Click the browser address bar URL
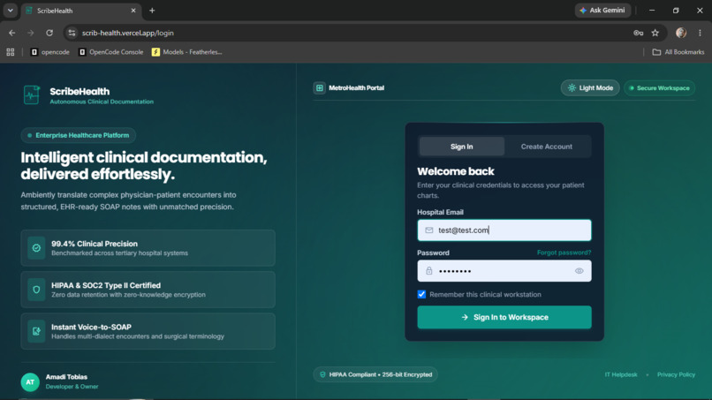 coord(127,33)
